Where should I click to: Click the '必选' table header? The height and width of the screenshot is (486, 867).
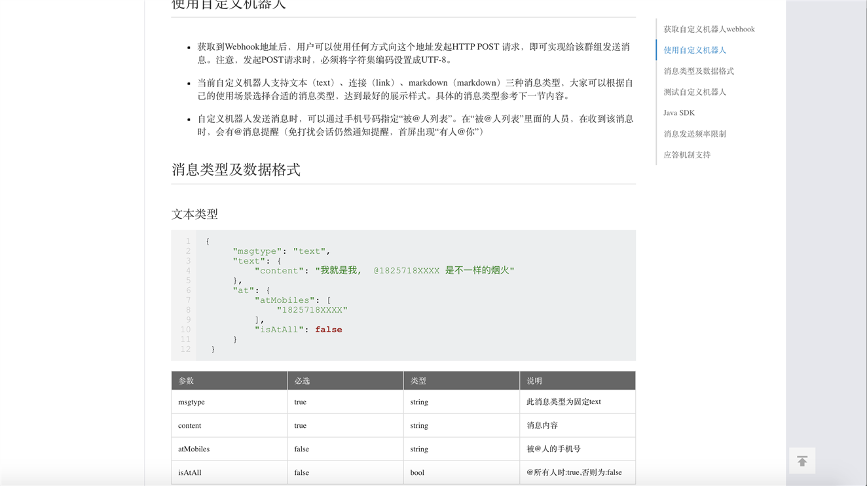coord(345,381)
